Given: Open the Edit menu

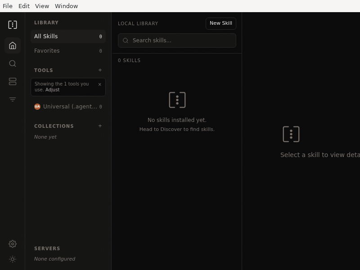Looking at the screenshot, I should pos(24,6).
